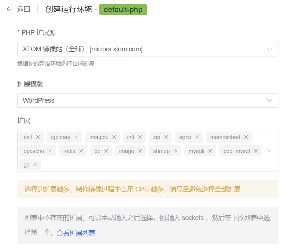Click the memcached tag label

[225, 137]
